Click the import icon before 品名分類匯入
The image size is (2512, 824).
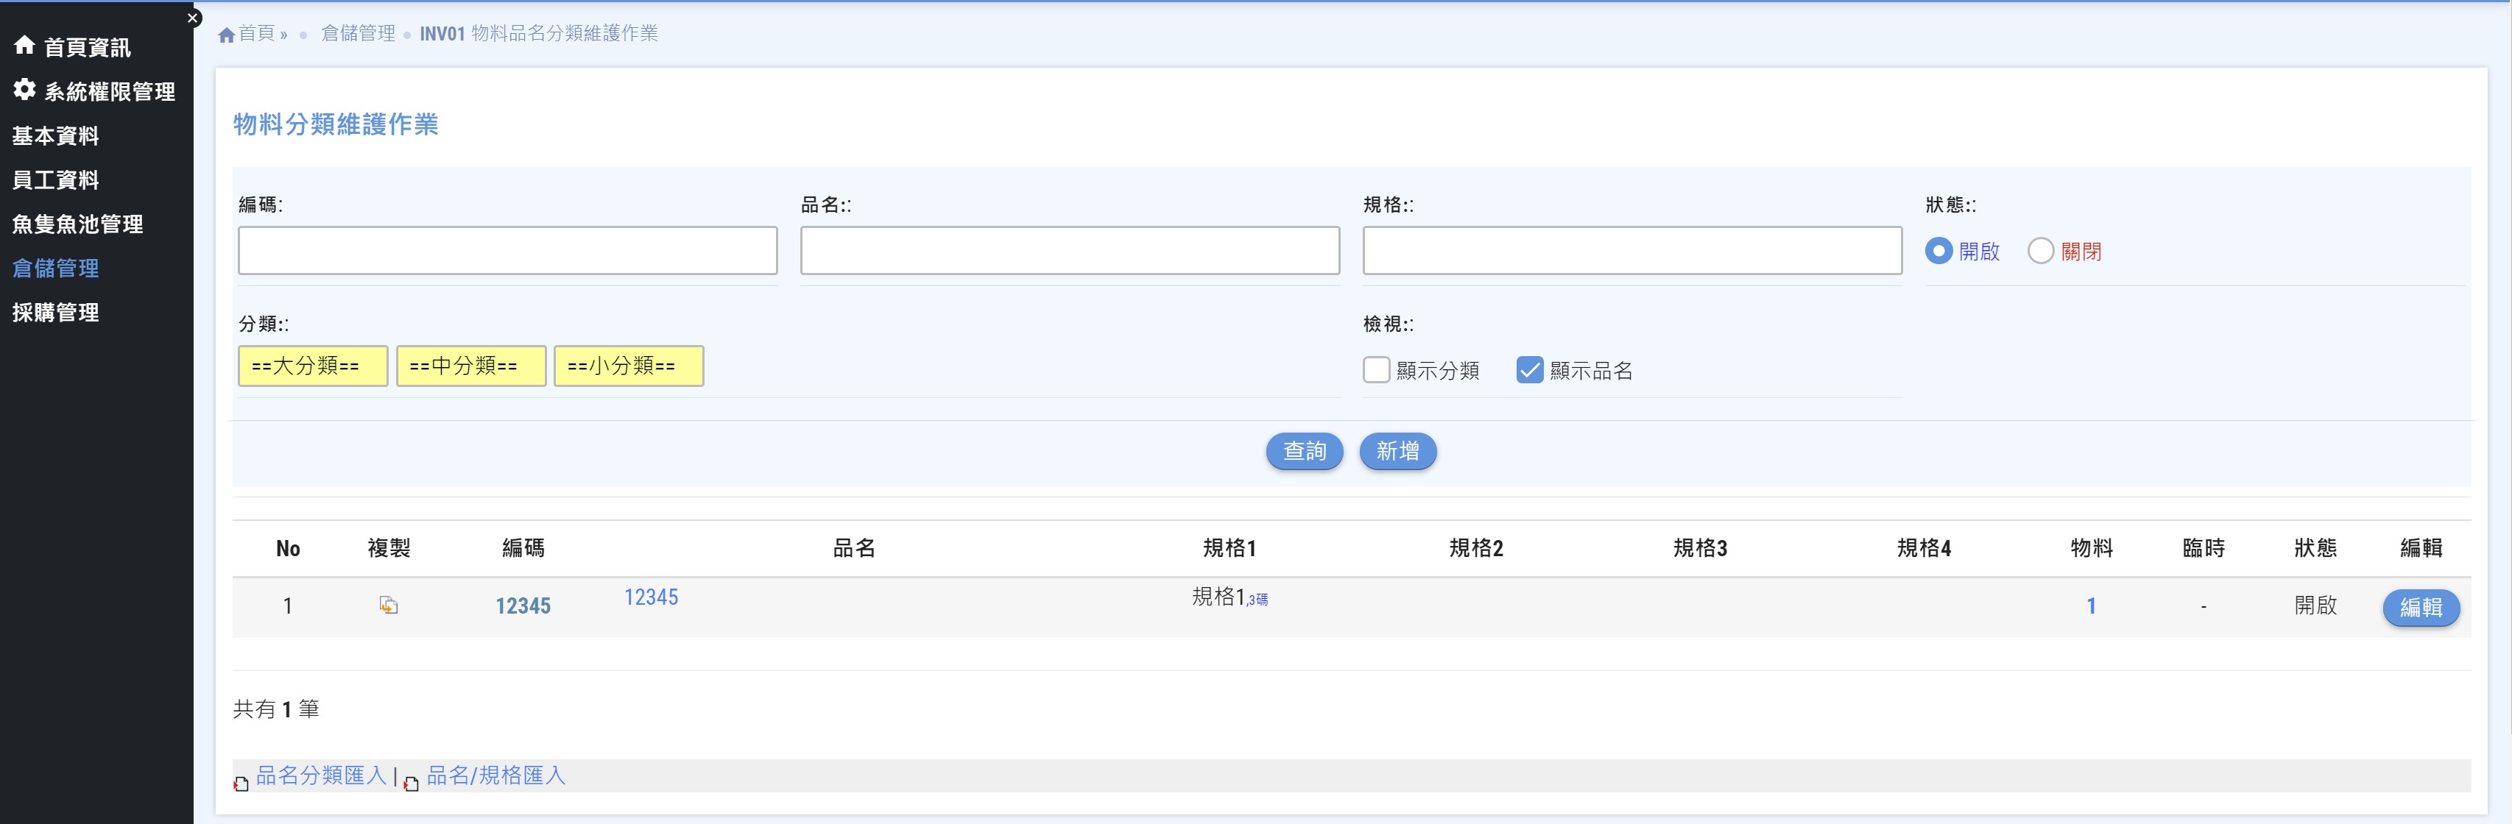pos(241,783)
